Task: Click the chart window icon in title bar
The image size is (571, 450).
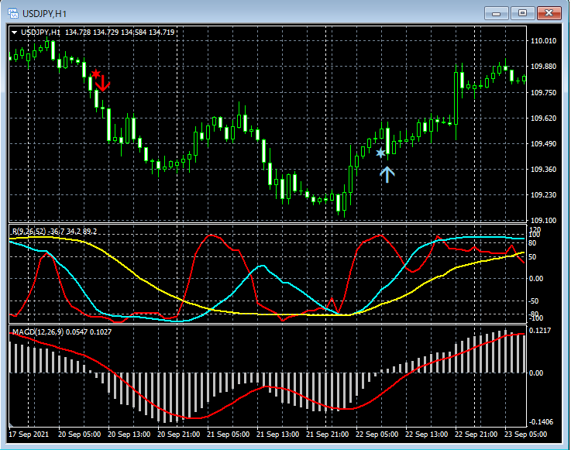Action: click(x=15, y=12)
